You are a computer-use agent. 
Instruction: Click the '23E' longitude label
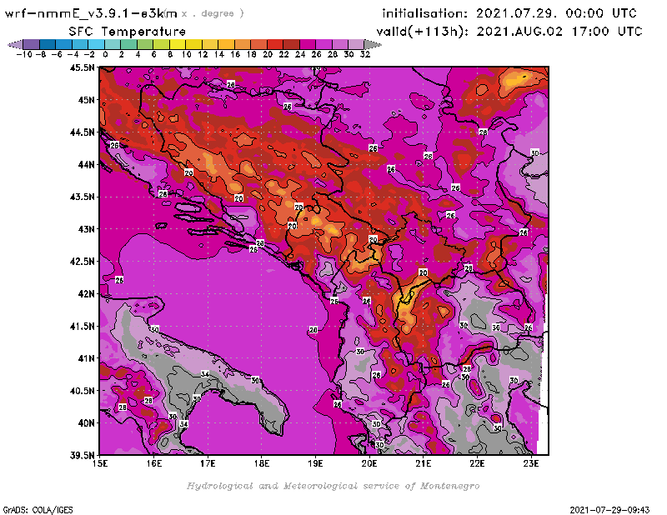(531, 463)
